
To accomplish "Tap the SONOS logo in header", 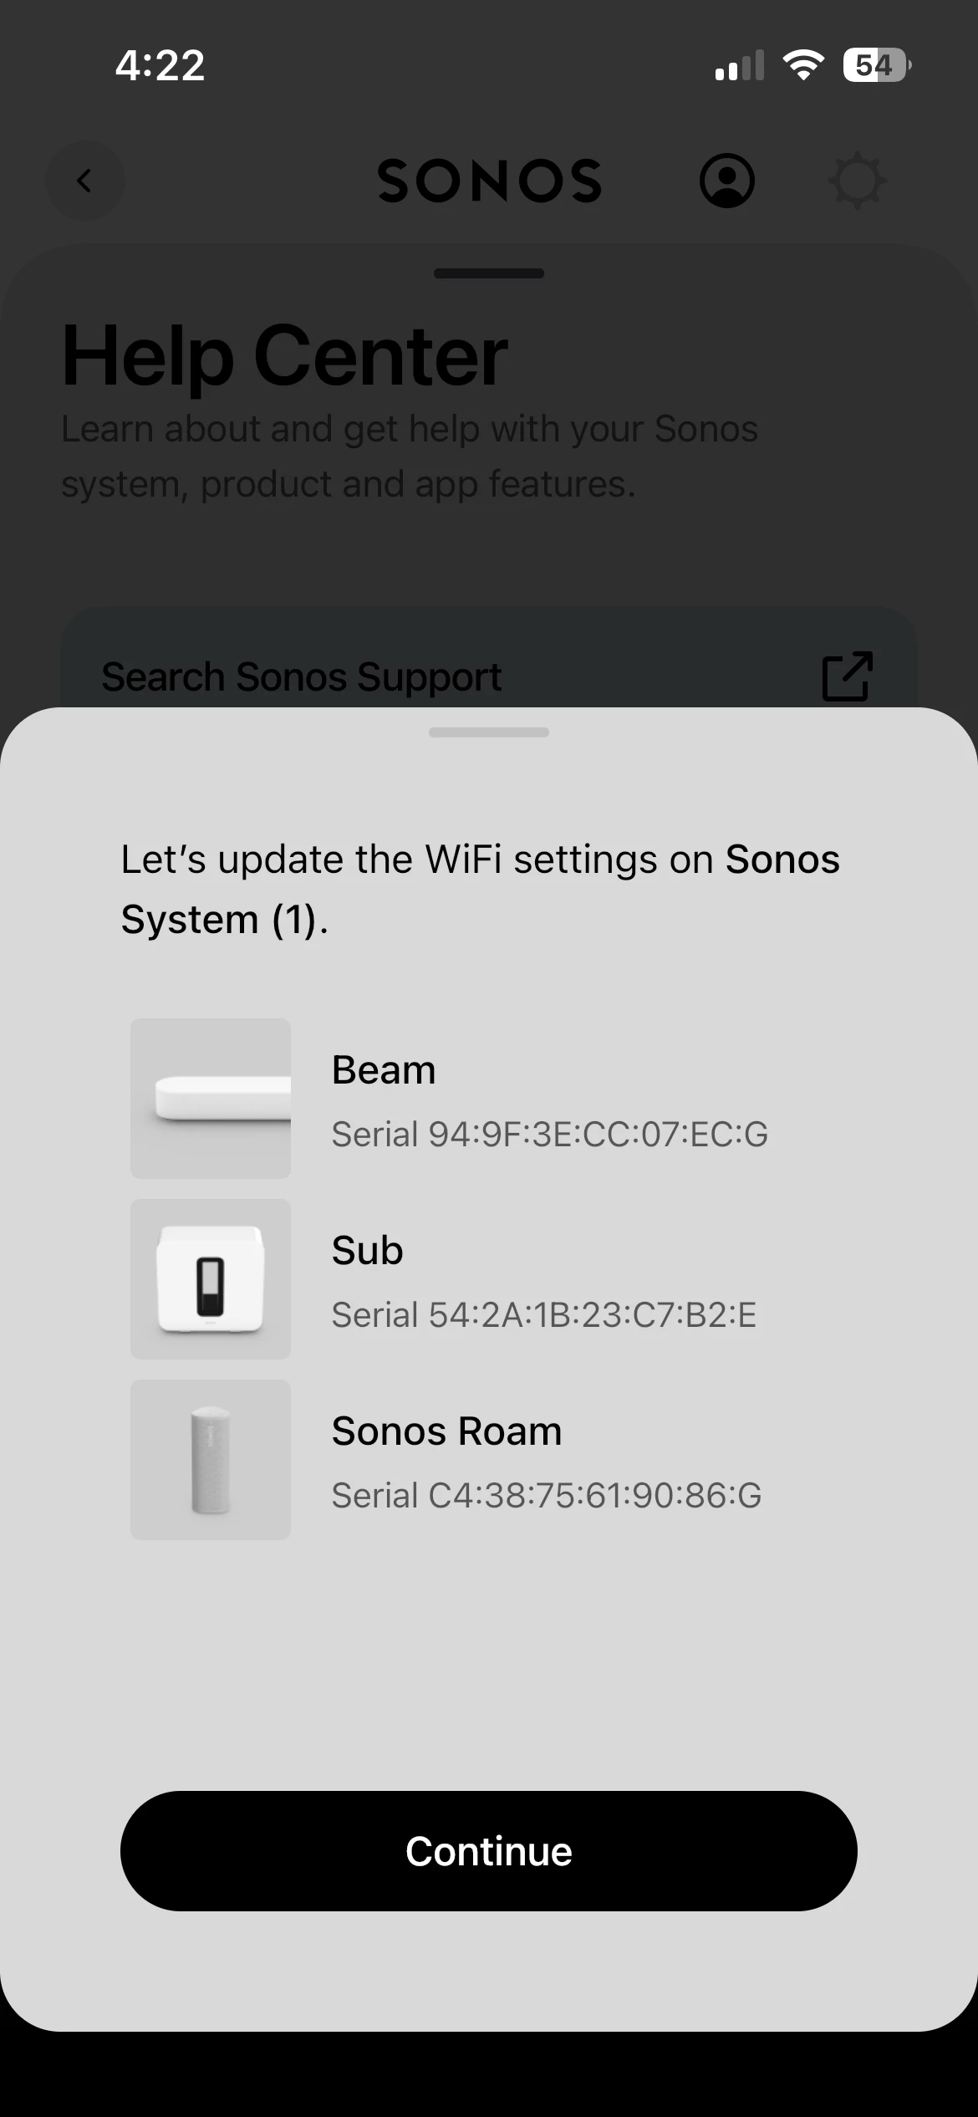I will (490, 181).
